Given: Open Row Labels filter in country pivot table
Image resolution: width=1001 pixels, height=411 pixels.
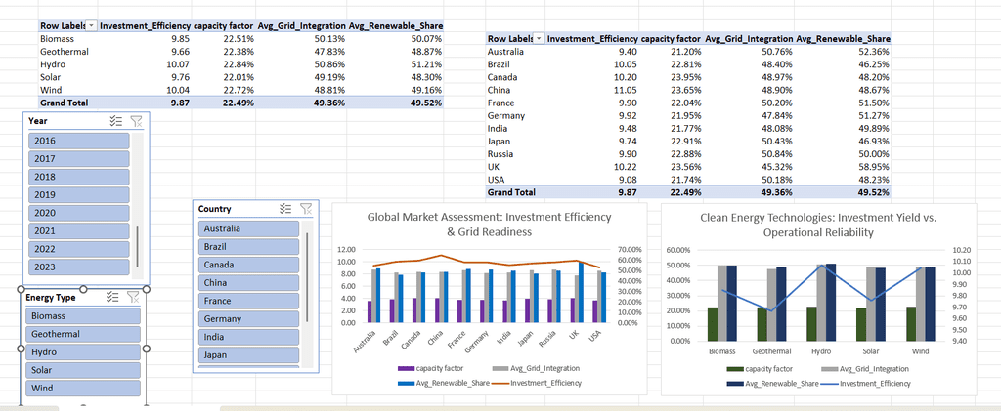Looking at the screenshot, I should [539, 39].
